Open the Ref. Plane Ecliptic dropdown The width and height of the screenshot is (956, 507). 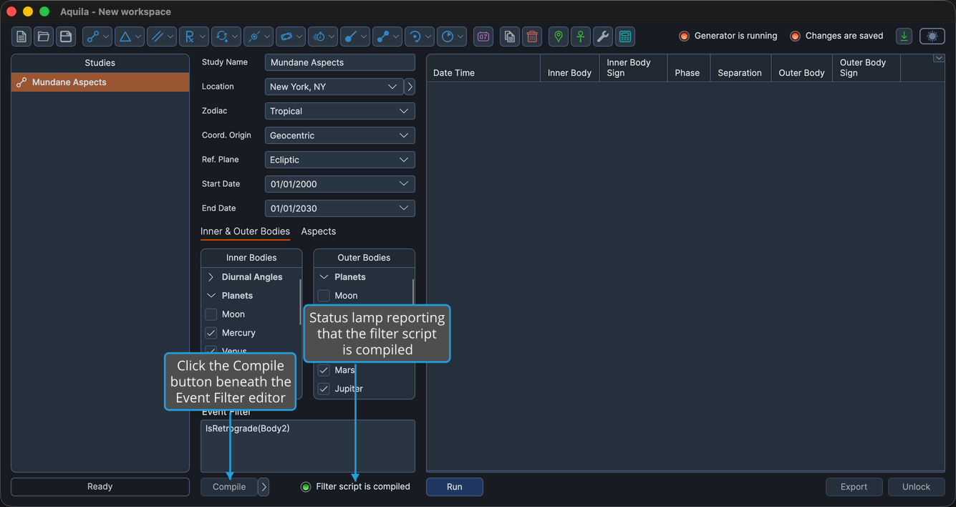[339, 160]
